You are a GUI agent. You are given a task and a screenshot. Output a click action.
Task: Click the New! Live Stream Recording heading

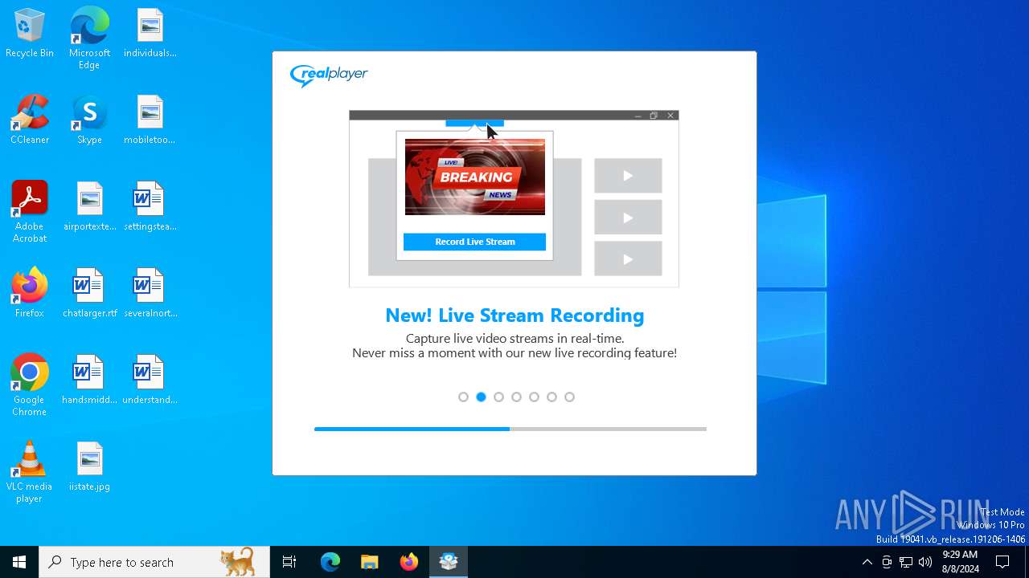514,315
